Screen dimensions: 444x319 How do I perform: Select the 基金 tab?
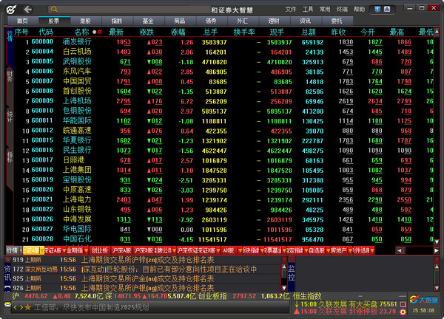(148, 21)
